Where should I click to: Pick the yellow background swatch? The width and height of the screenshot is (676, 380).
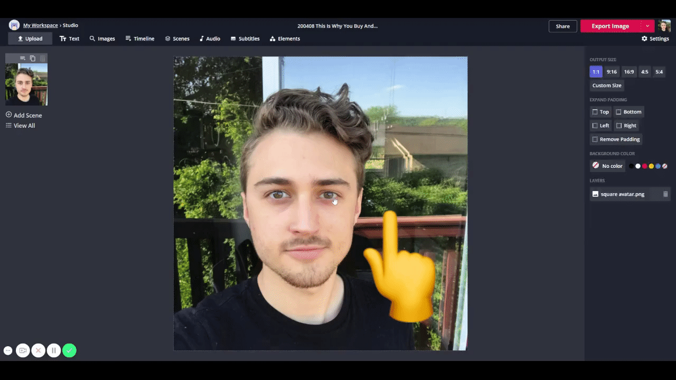click(651, 166)
